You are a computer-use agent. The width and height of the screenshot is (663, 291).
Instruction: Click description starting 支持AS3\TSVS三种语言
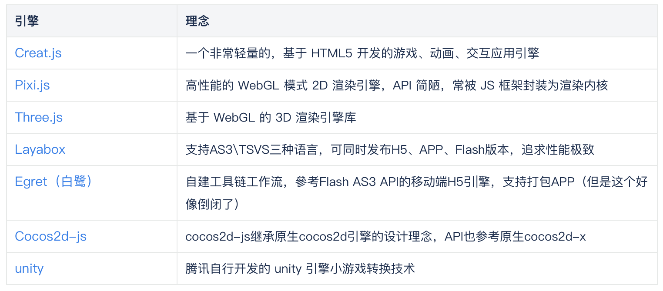coord(390,149)
